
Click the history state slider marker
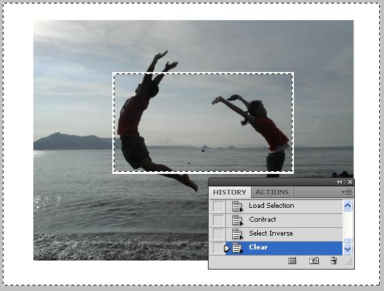coord(227,249)
